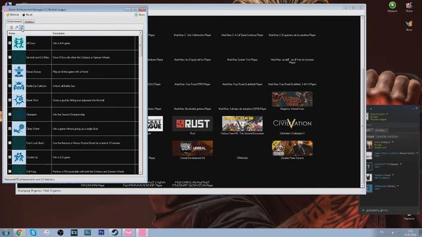Open dropdown arrow beside first friend in list
Image resolution: width=422 pixels, height=237 pixels.
pyautogui.click(x=393, y=142)
